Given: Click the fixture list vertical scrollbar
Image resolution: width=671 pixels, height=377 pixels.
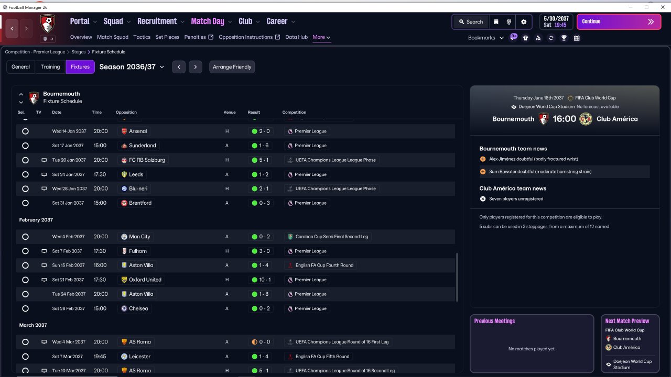Looking at the screenshot, I should point(457,278).
